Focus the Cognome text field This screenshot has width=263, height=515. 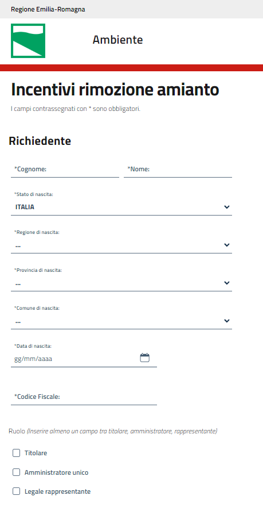[65, 170]
